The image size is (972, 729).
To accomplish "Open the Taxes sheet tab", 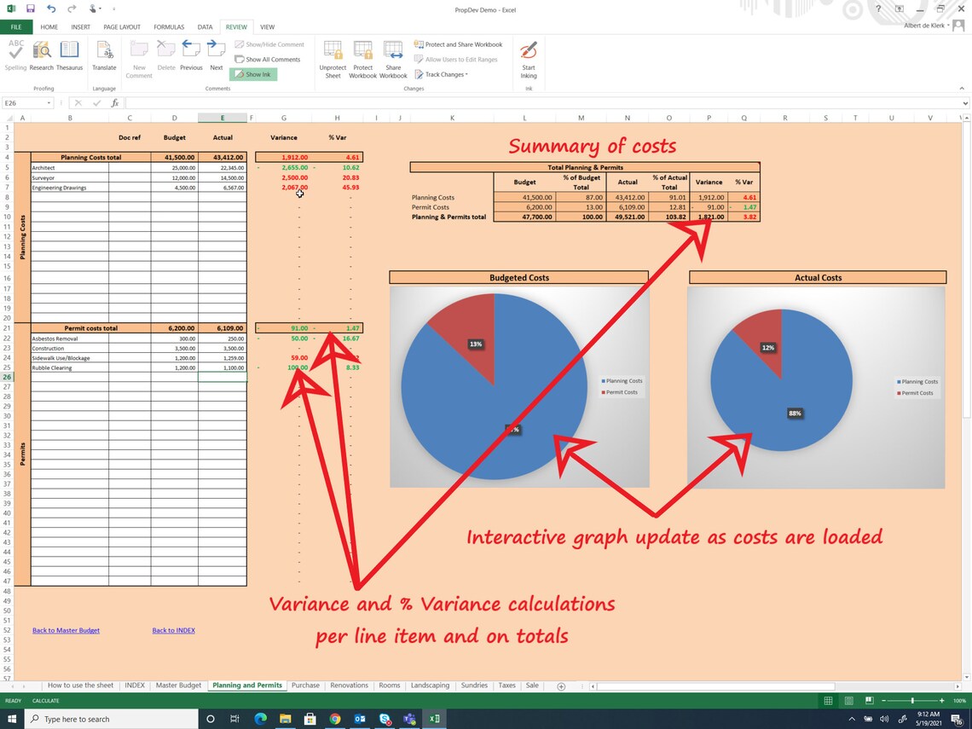I will click(x=507, y=686).
